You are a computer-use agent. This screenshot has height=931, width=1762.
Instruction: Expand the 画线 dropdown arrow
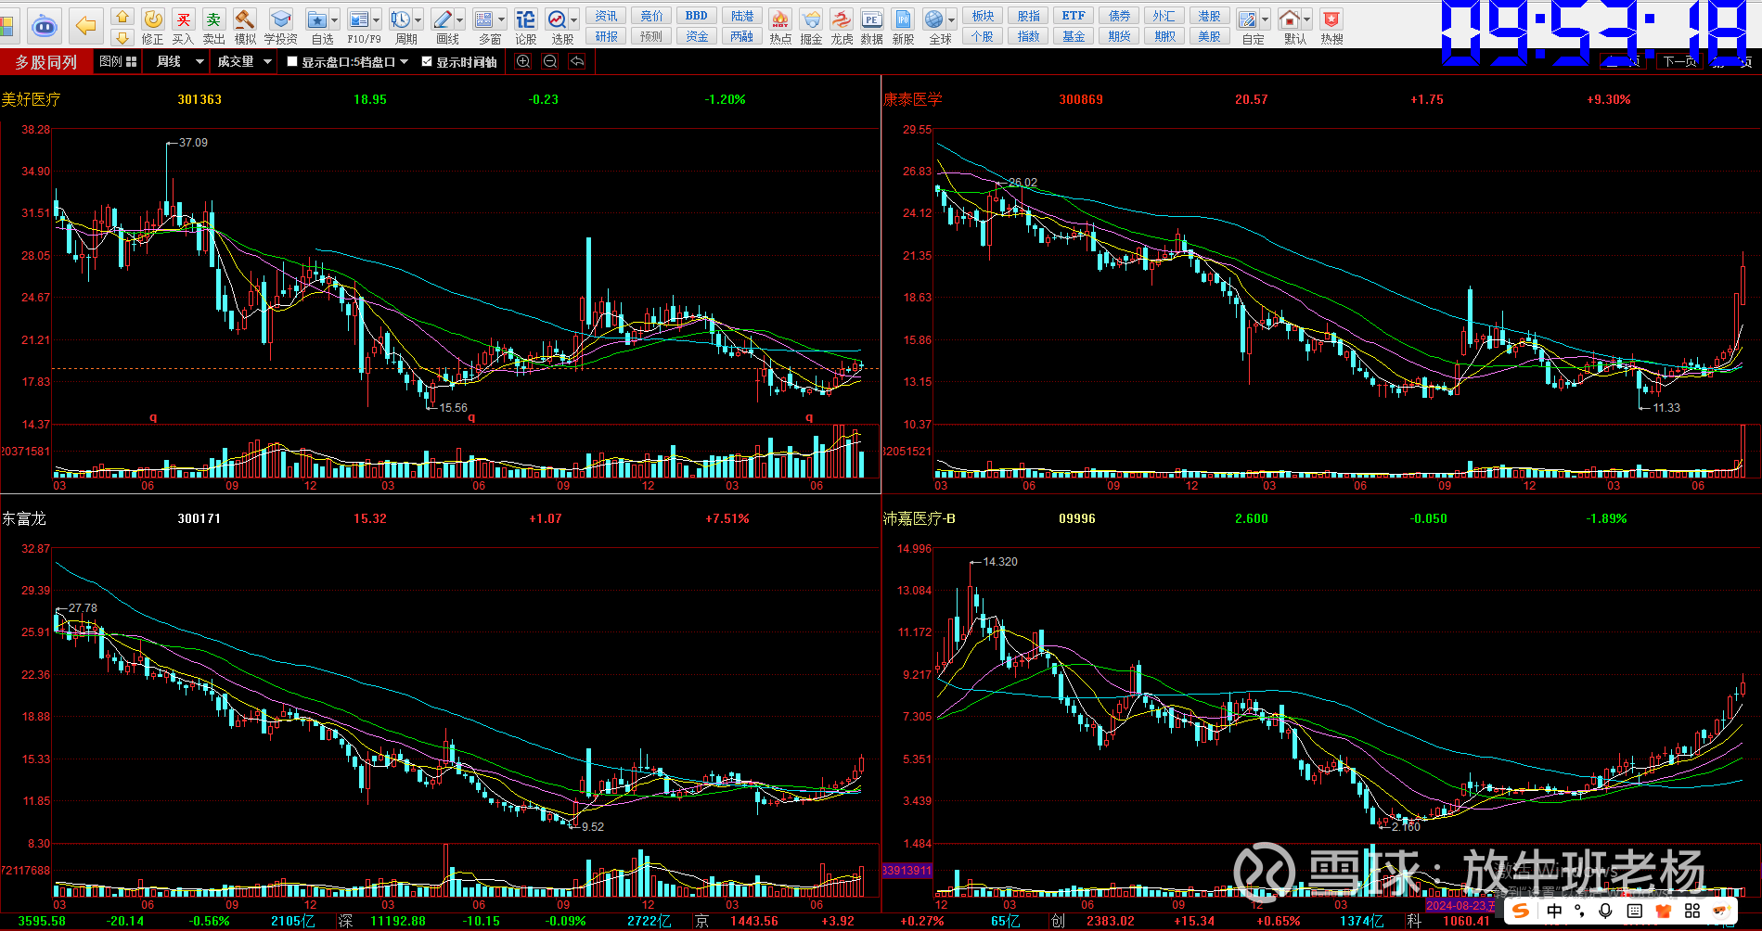[x=460, y=19]
